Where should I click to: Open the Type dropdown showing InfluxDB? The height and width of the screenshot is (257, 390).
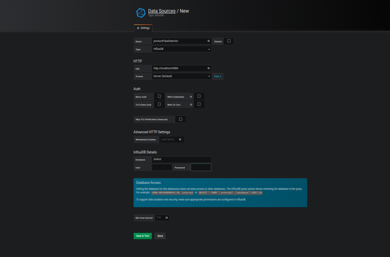point(182,49)
